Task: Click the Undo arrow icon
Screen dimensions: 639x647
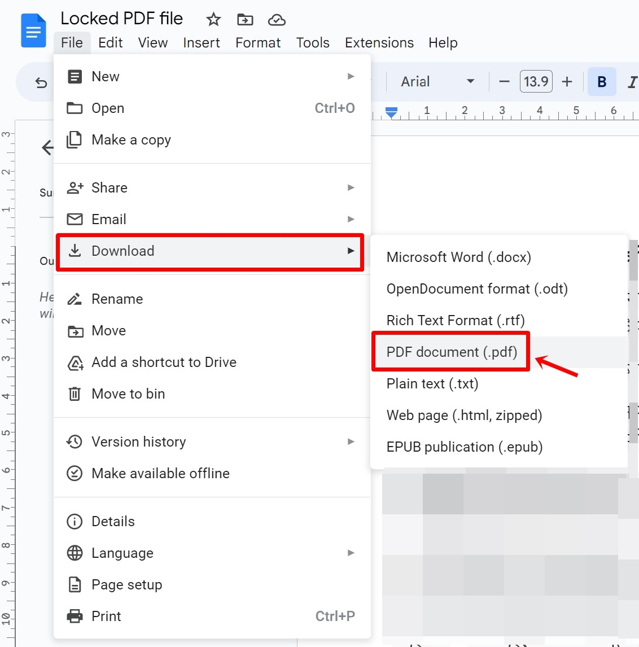Action: coord(41,82)
